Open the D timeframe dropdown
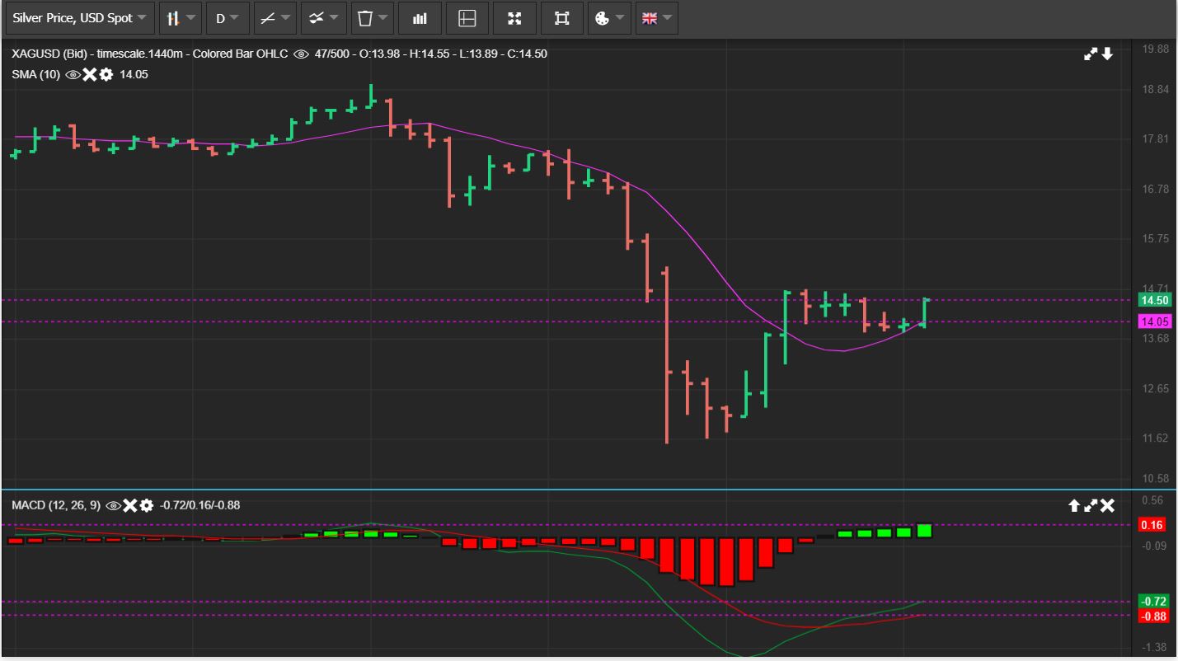The height and width of the screenshot is (661, 1178). click(x=227, y=18)
